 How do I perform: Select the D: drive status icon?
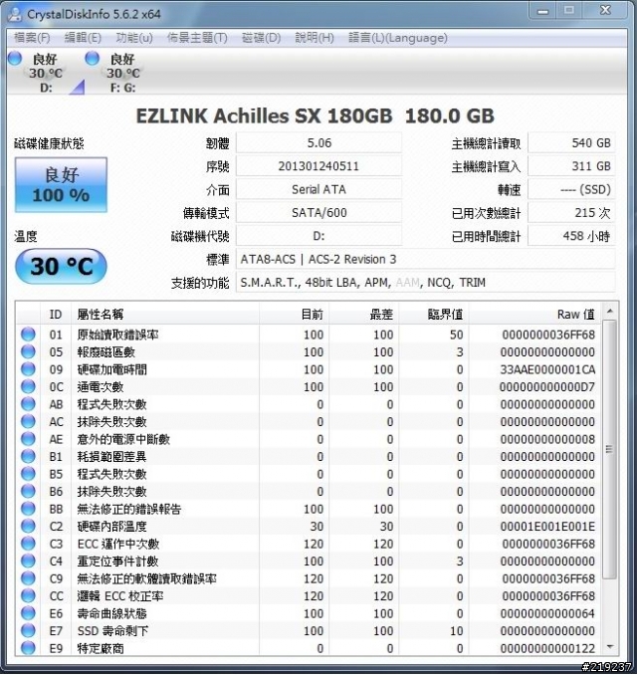tap(15, 58)
